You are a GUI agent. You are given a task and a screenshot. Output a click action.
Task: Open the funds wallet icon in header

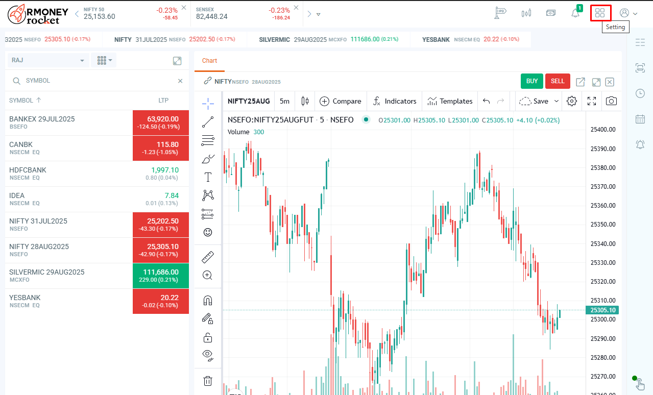tap(551, 13)
